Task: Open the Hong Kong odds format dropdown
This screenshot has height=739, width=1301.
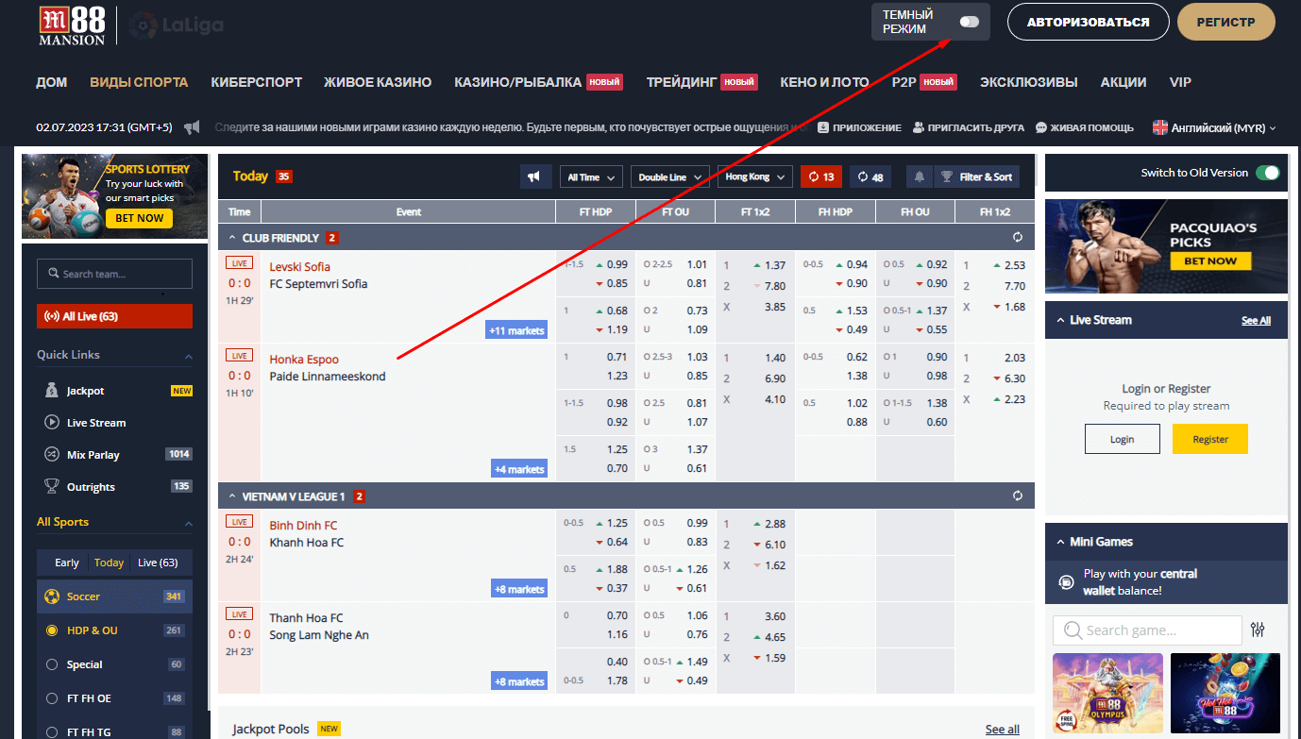Action: coord(754,176)
